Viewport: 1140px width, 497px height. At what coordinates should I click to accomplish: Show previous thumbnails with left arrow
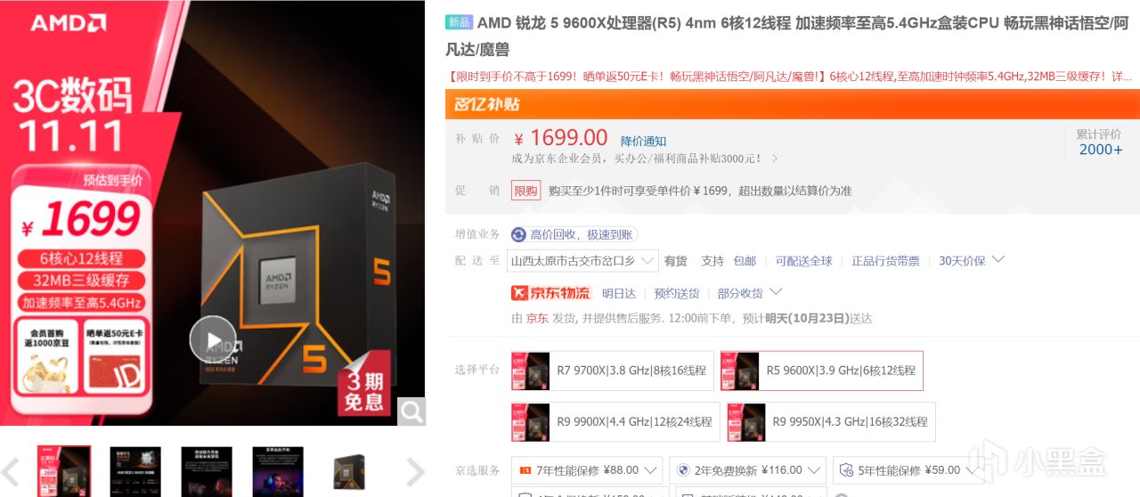pos(11,471)
